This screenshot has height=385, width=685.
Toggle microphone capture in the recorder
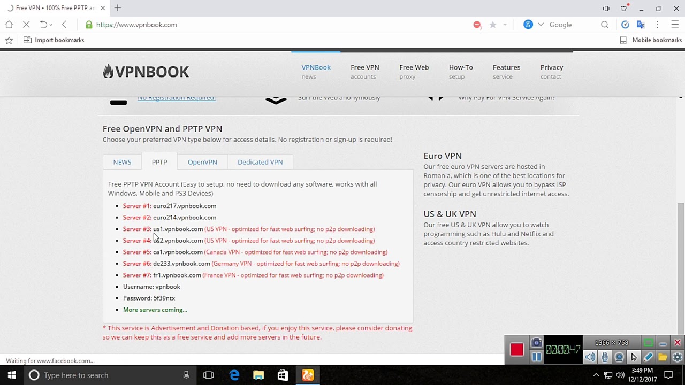[605, 357]
